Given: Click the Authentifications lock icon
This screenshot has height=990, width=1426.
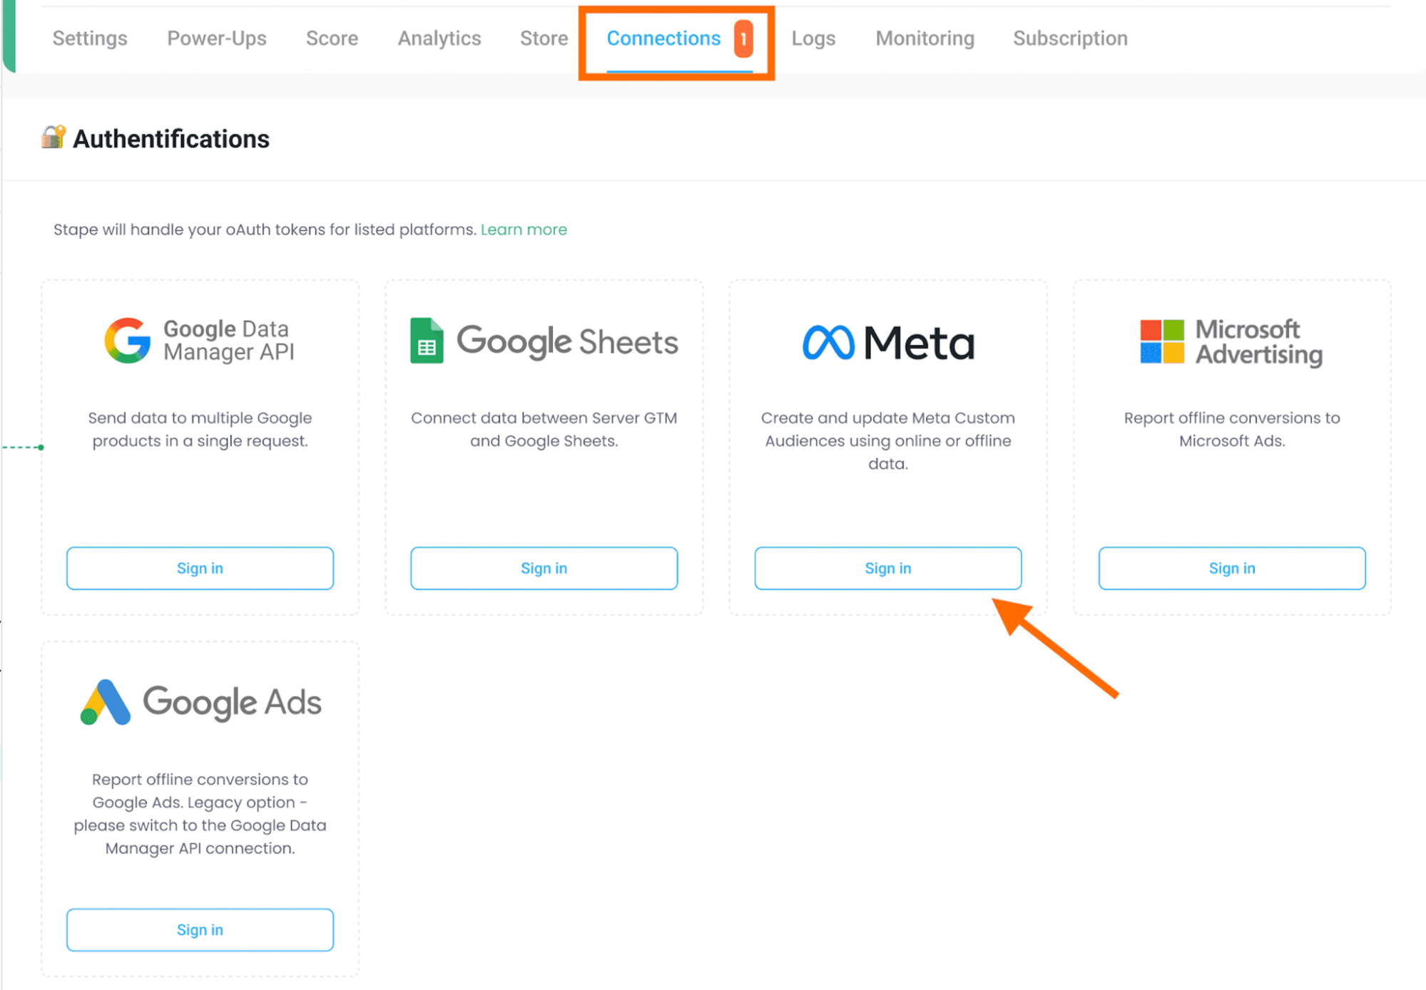Looking at the screenshot, I should point(54,137).
